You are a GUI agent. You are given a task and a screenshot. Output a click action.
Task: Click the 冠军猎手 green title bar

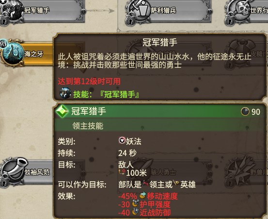tap(160, 111)
